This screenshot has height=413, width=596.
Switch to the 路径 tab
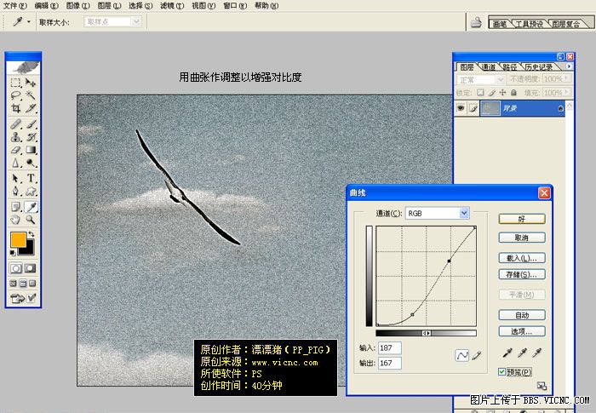tap(510, 67)
